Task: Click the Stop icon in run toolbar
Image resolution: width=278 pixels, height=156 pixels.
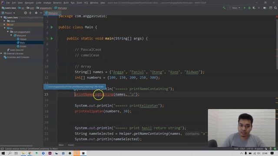Action: pos(259,8)
